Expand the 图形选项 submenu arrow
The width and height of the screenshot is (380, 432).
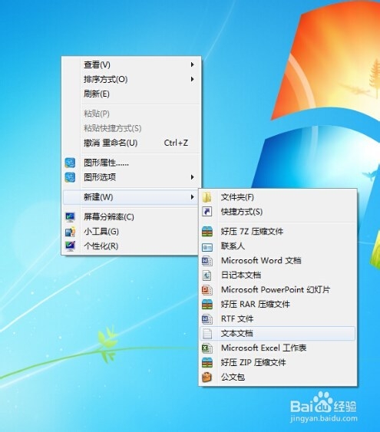[x=193, y=177]
